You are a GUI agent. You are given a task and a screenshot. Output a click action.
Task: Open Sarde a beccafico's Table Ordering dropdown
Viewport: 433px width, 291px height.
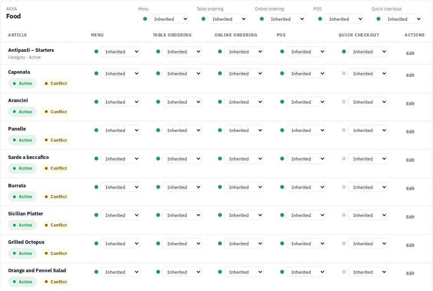pyautogui.click(x=182, y=159)
